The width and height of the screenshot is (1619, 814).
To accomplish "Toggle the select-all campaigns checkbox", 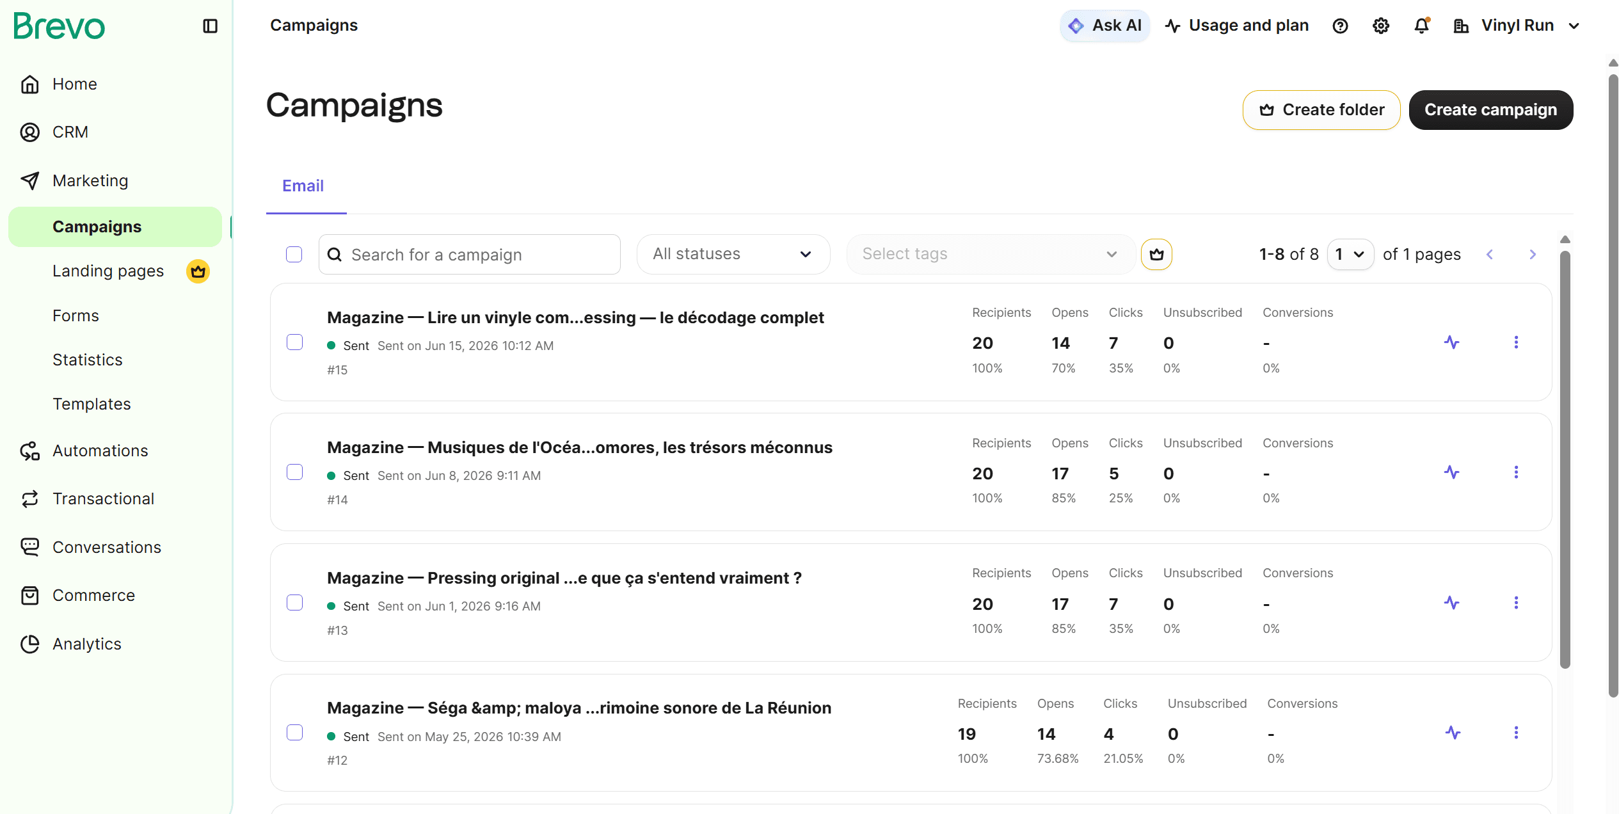I will (294, 255).
